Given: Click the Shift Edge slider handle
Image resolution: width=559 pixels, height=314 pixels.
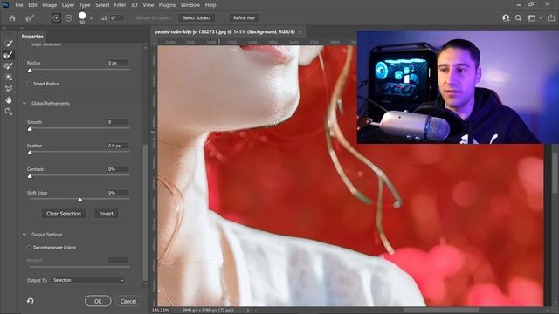Looking at the screenshot, I should 79,200.
